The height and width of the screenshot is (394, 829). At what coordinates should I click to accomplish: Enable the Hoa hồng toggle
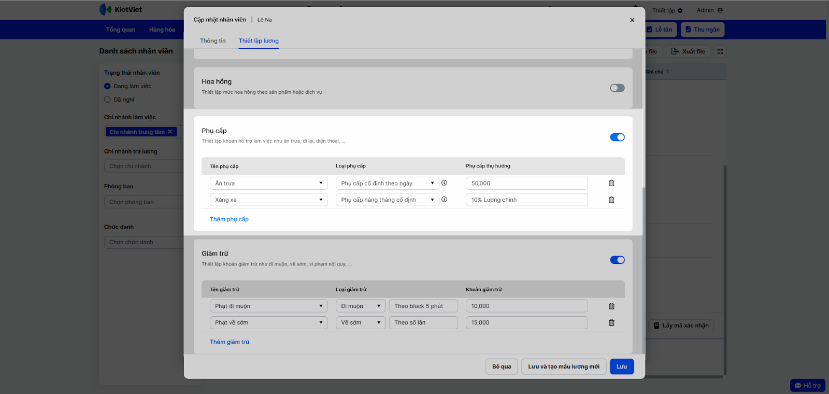click(617, 88)
